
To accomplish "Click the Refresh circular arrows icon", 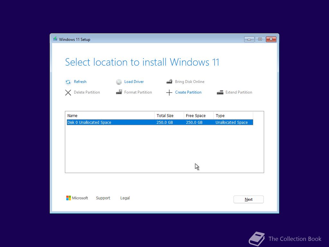I will (68, 82).
